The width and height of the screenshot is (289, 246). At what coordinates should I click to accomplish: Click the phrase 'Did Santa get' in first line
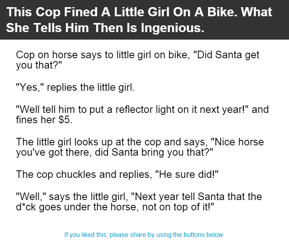point(227,55)
